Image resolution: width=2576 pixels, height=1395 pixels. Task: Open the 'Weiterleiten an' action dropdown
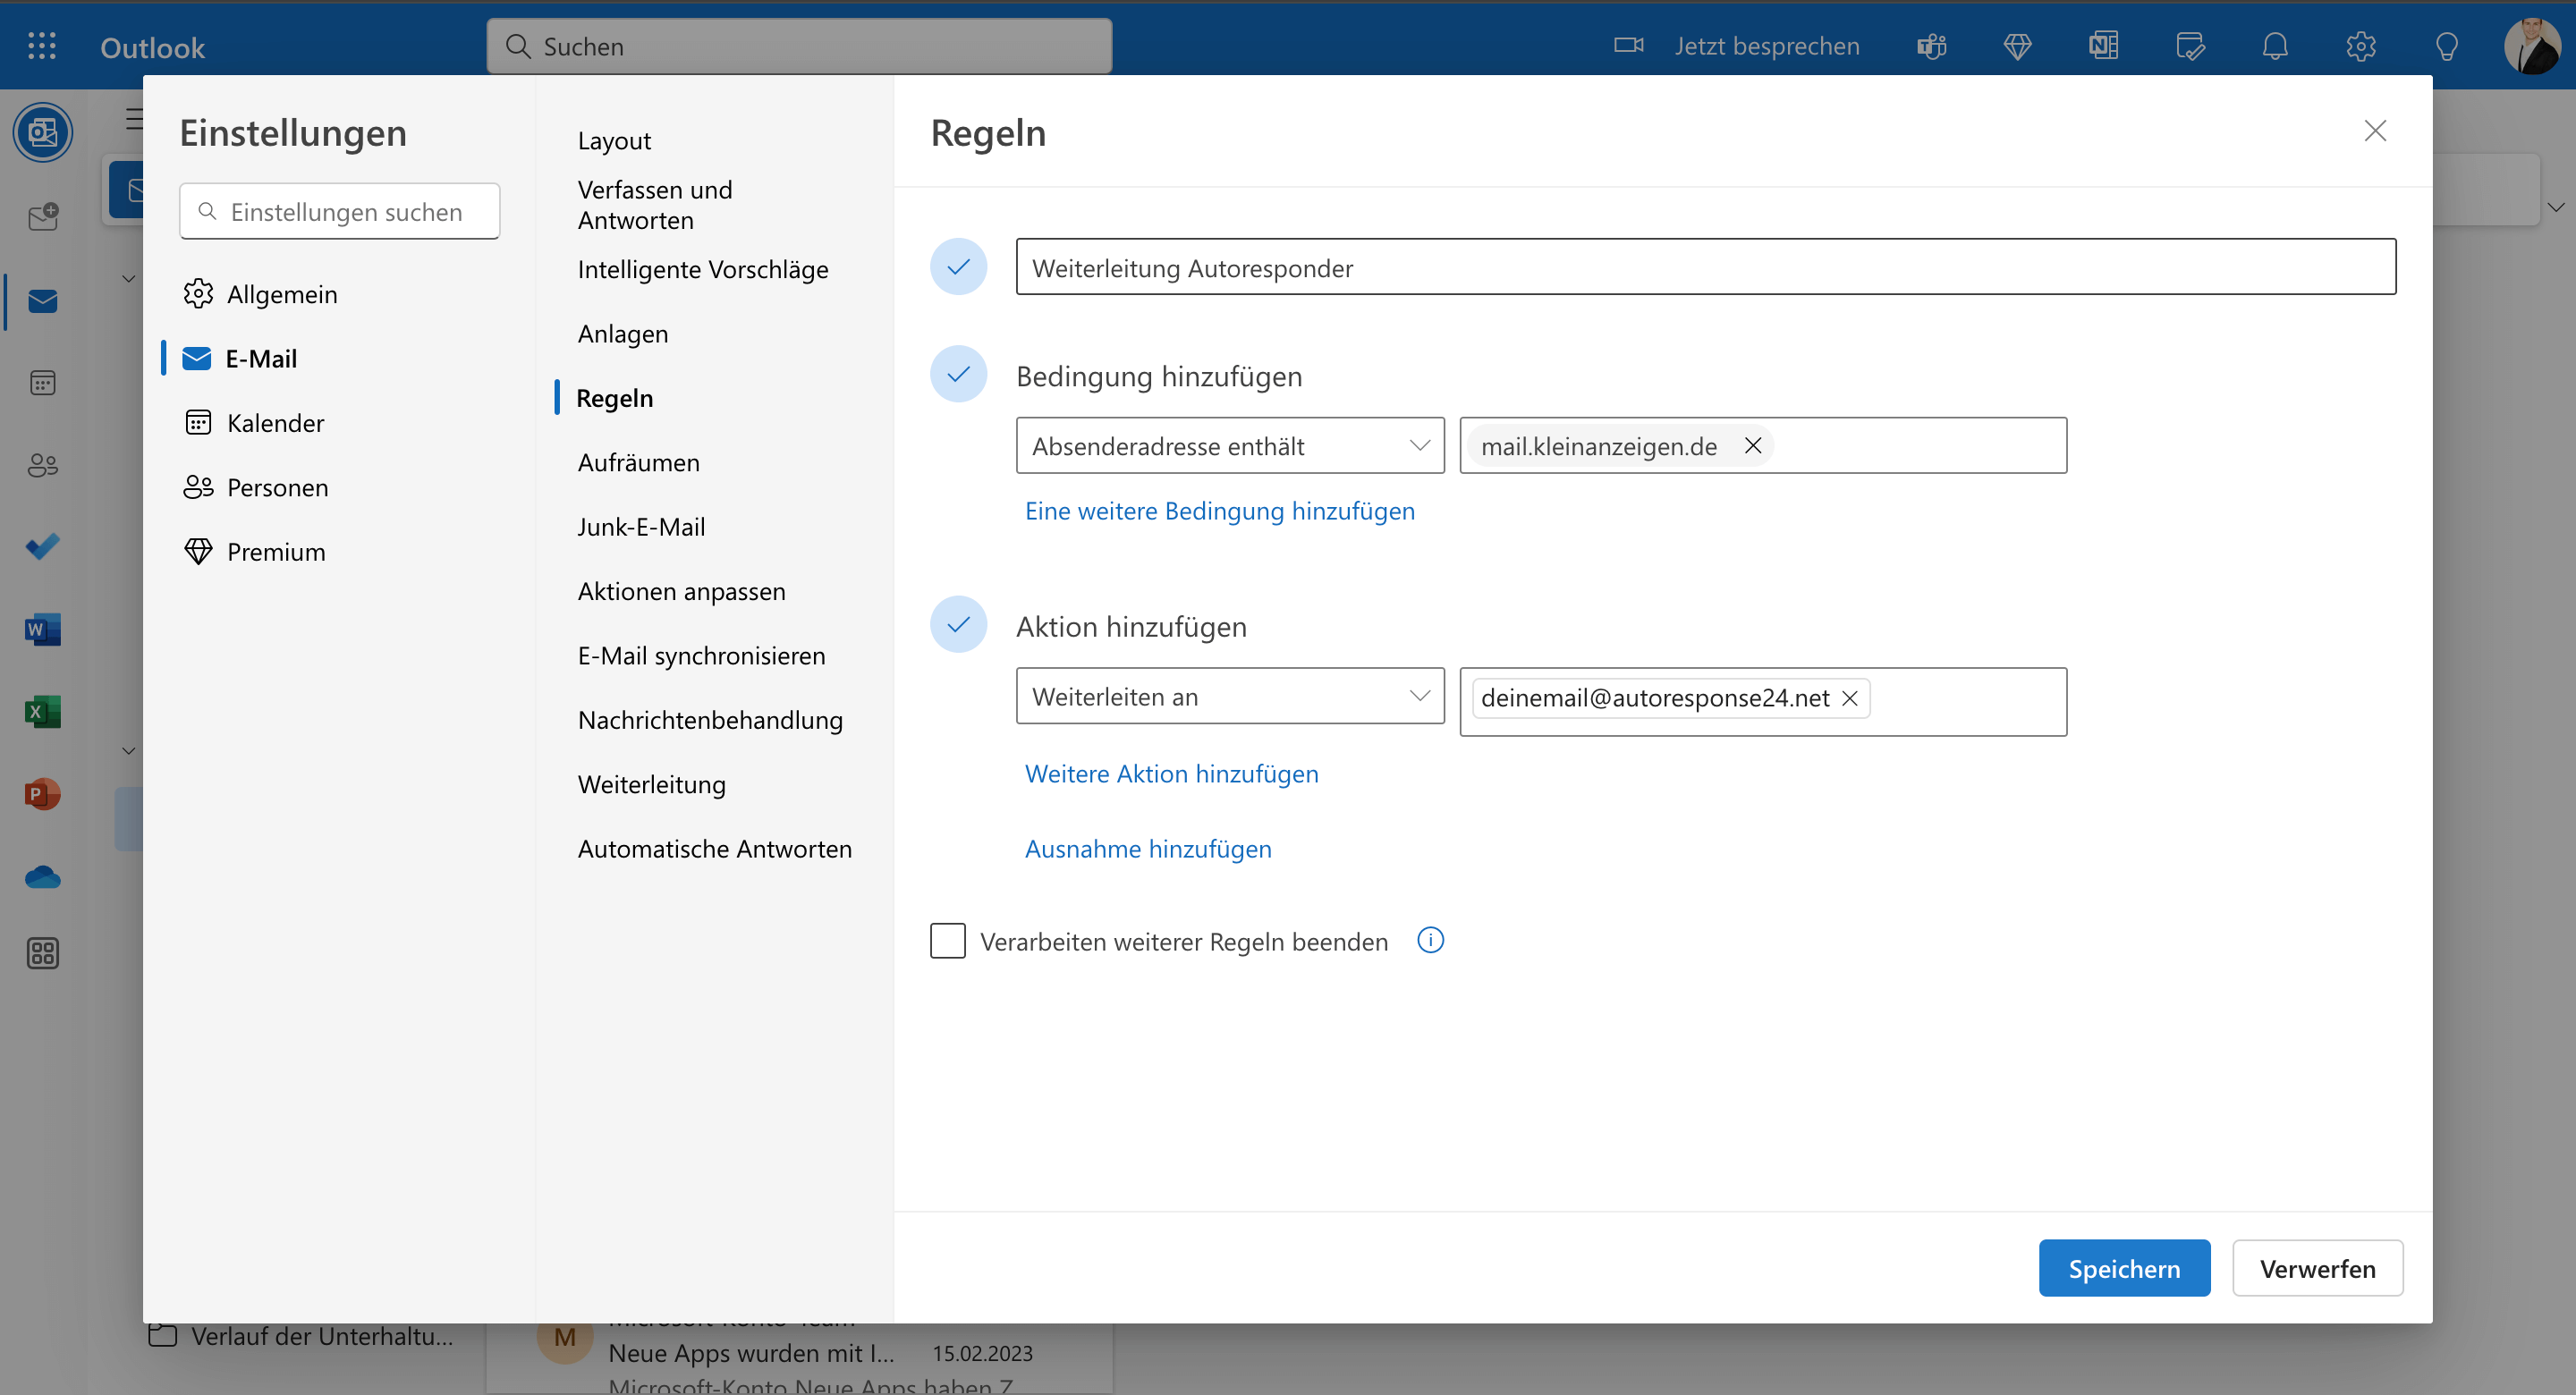click(x=1230, y=696)
